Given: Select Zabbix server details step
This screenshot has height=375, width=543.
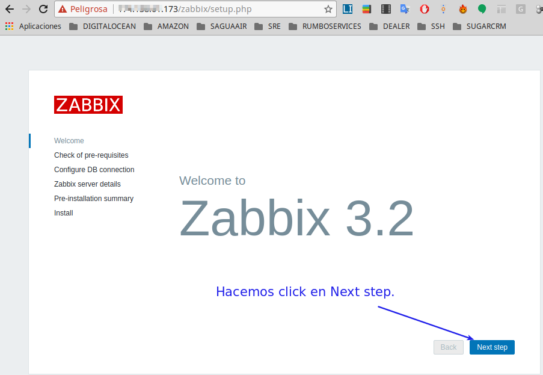Looking at the screenshot, I should pos(87,184).
